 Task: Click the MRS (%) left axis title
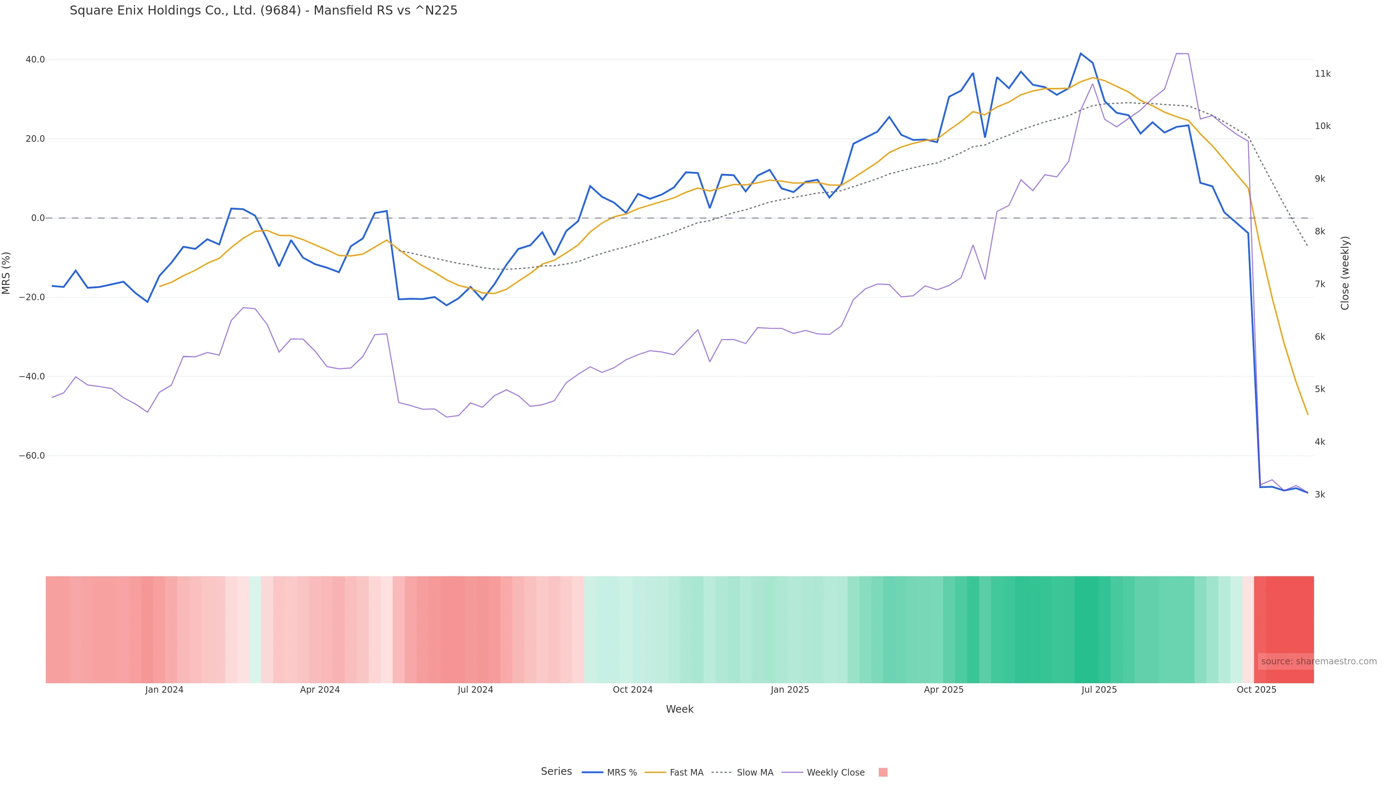7,273
